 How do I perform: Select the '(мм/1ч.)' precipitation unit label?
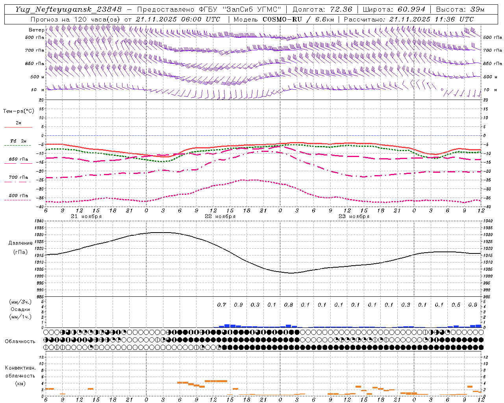point(20,317)
